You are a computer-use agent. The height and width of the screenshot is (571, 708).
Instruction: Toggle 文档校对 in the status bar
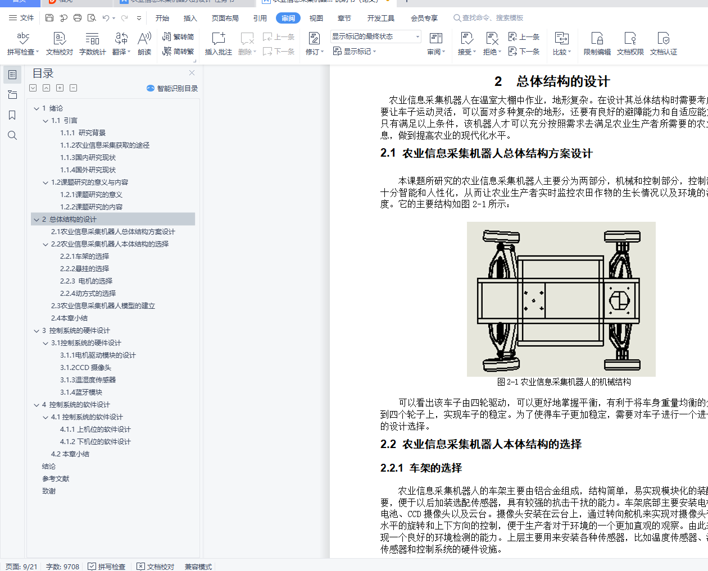tap(156, 567)
